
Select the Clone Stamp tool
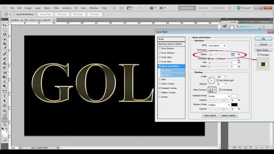pyautogui.click(x=5, y=63)
